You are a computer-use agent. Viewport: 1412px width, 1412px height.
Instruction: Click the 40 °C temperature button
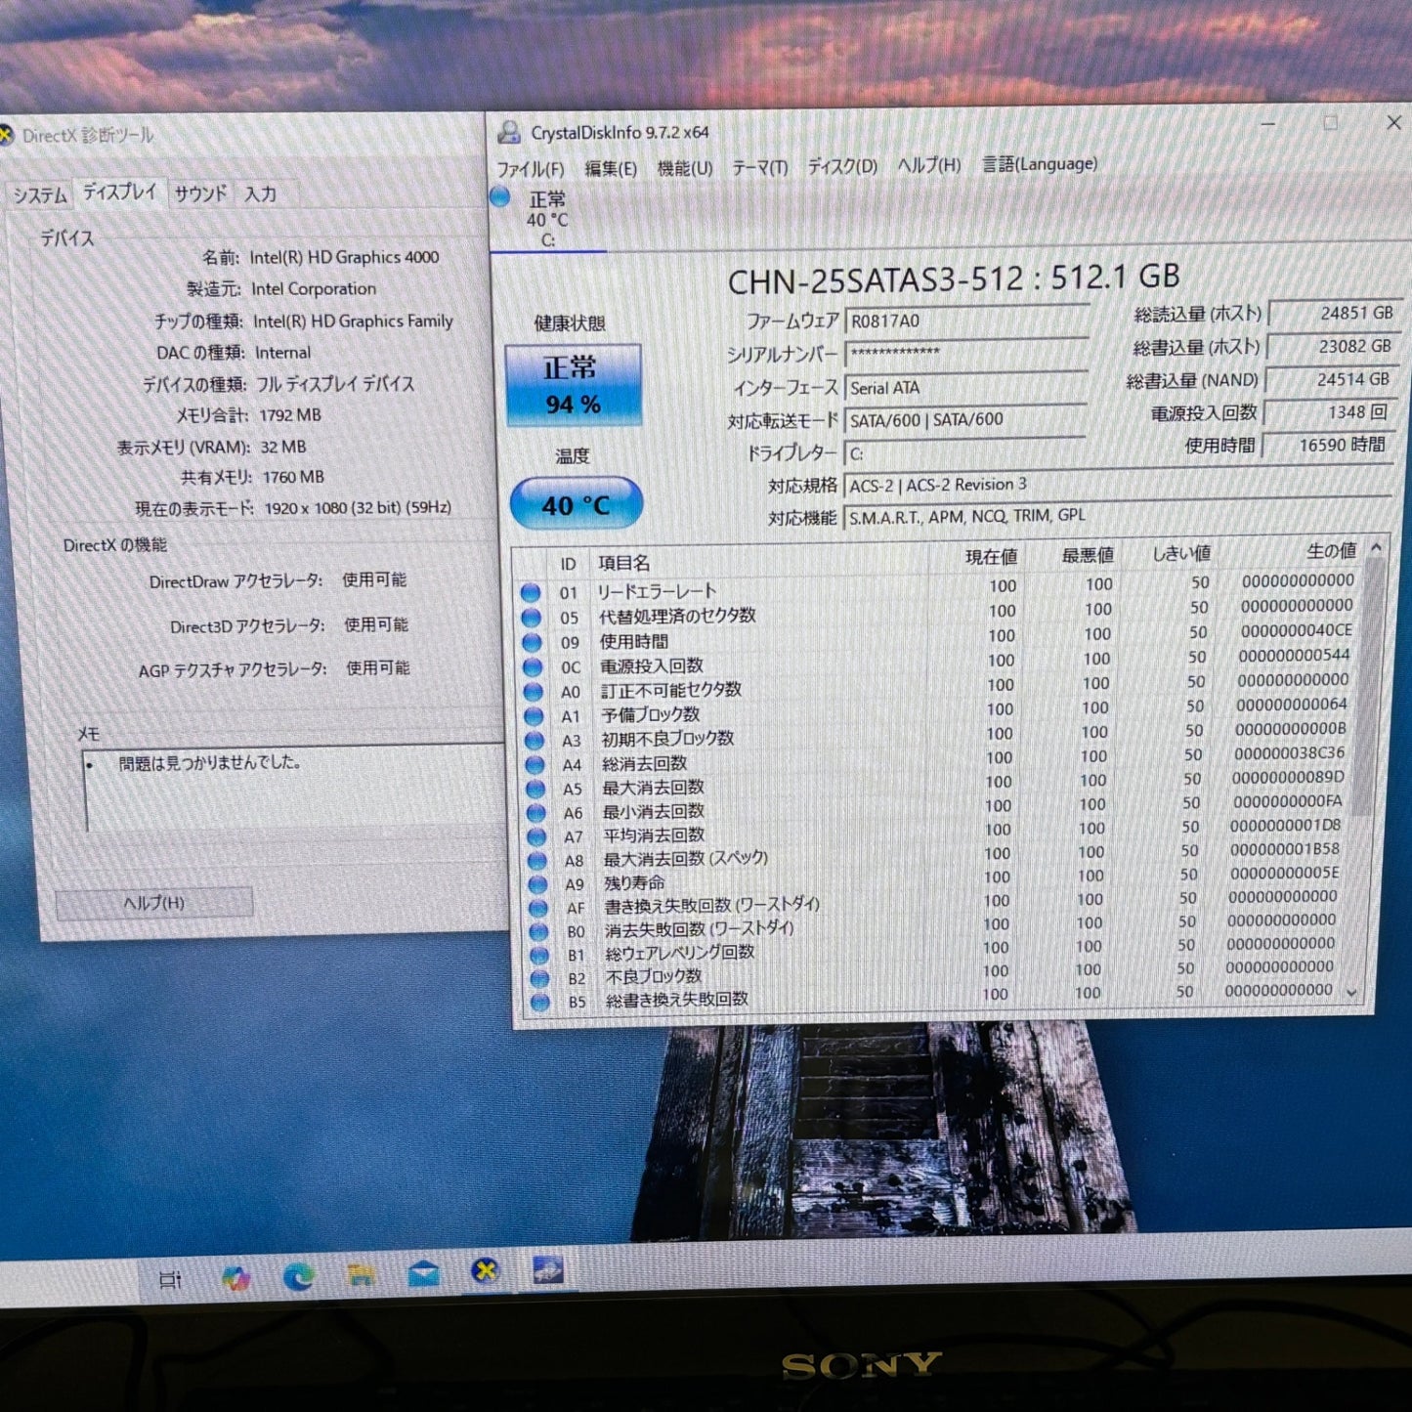(x=577, y=504)
